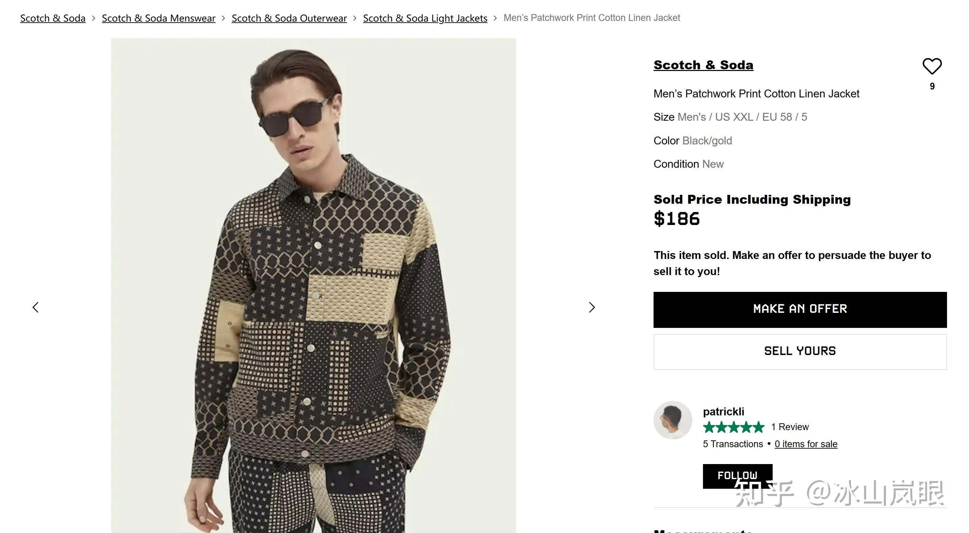The height and width of the screenshot is (533, 969).
Task: Show the next product image
Action: pos(592,307)
